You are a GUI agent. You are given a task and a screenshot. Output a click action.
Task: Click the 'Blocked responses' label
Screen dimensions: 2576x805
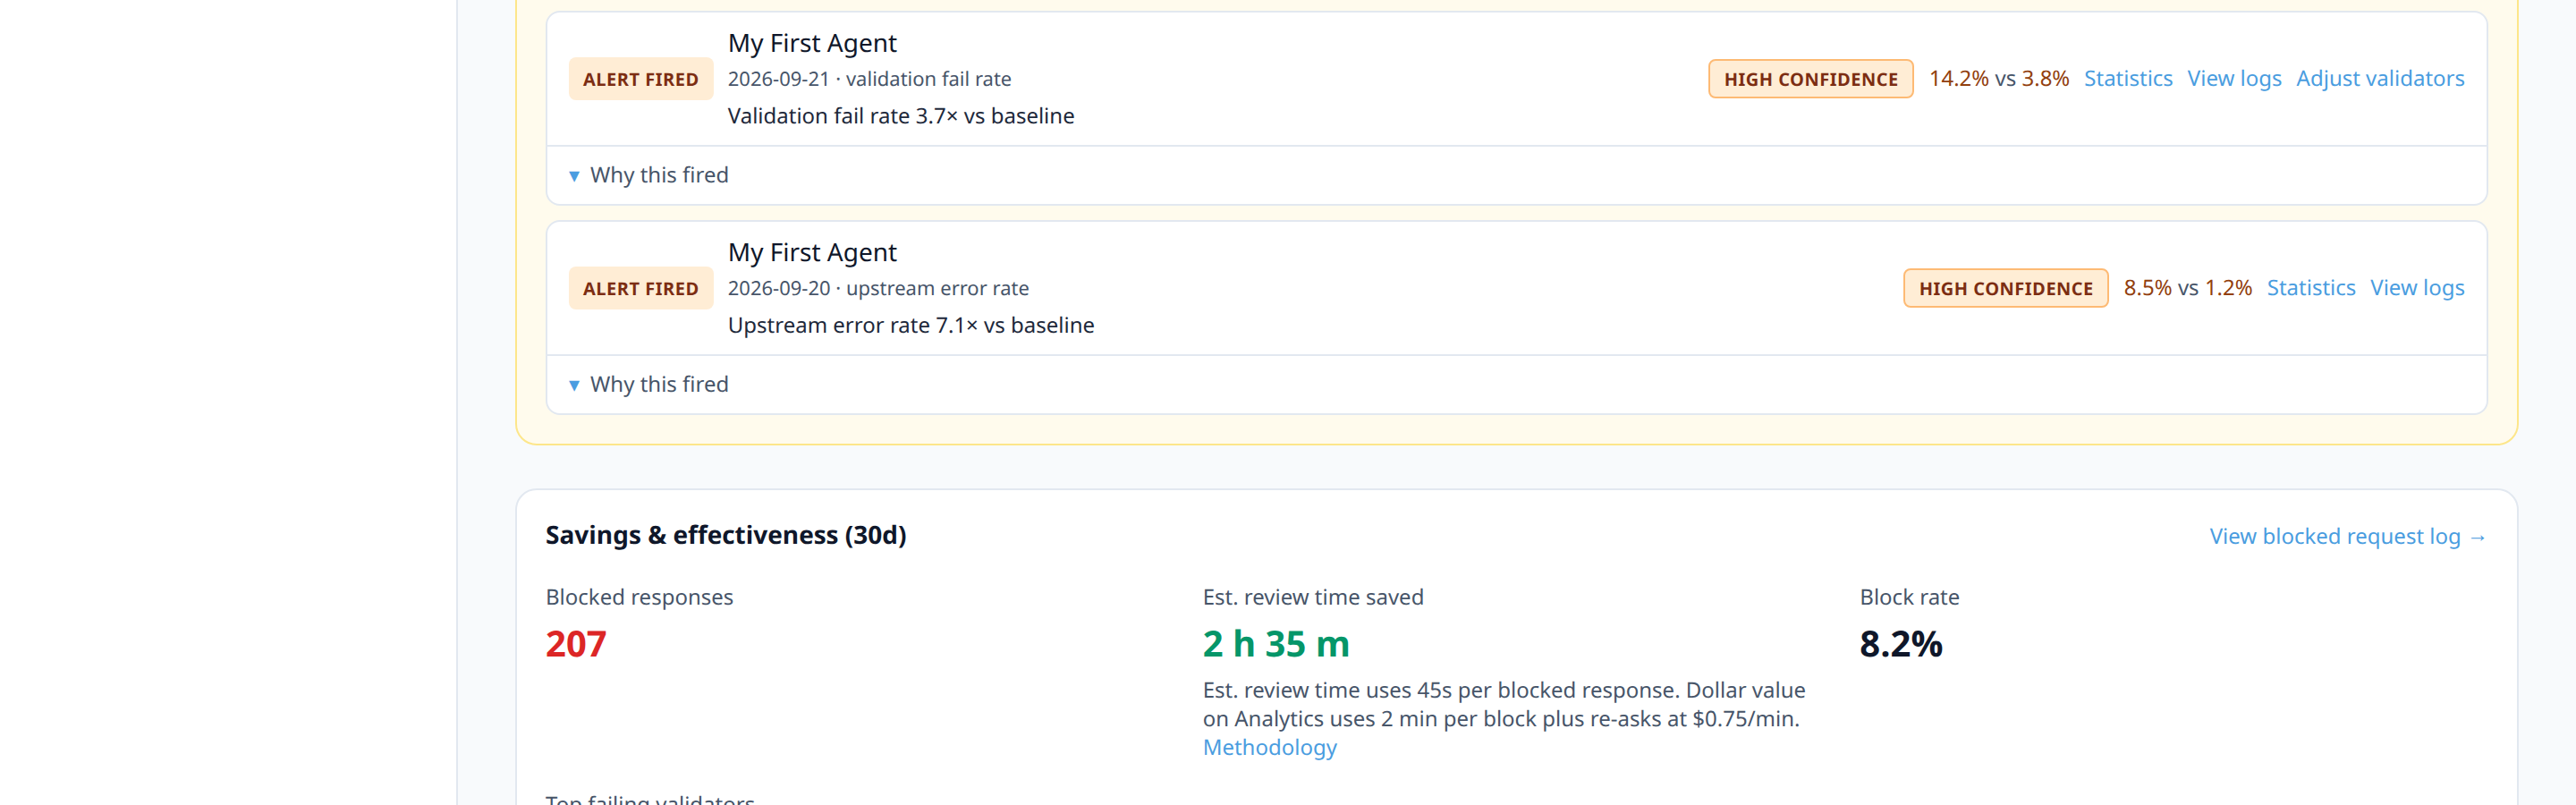click(x=639, y=597)
